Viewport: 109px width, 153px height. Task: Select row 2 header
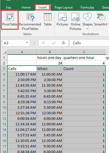coord(4,63)
